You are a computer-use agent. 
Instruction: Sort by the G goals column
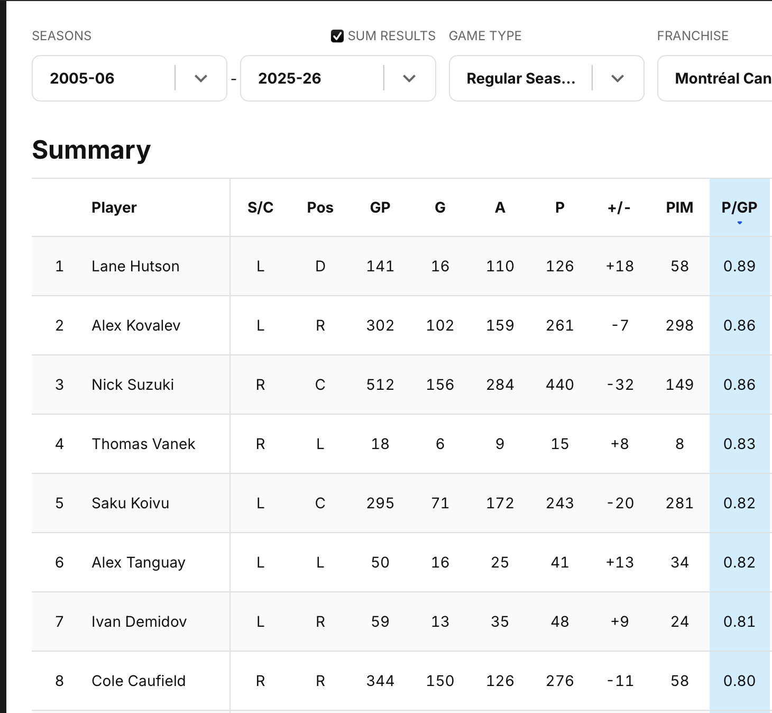click(439, 207)
